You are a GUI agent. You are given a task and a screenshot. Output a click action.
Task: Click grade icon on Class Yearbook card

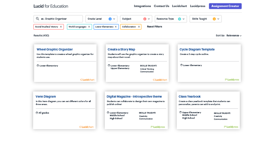181,112
